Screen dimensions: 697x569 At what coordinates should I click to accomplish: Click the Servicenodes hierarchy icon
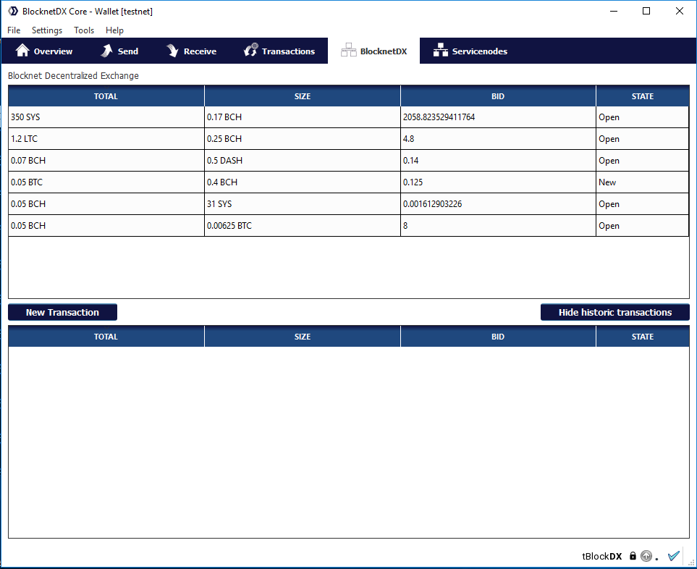pyautogui.click(x=441, y=50)
